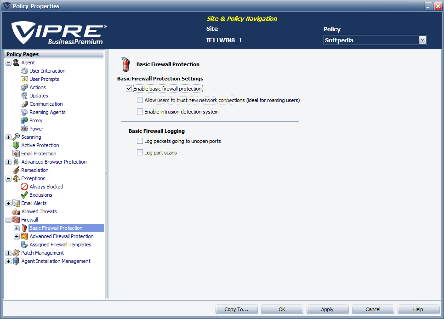Expand the Patch Management node
Screen dimensions: 444x319
[8, 253]
